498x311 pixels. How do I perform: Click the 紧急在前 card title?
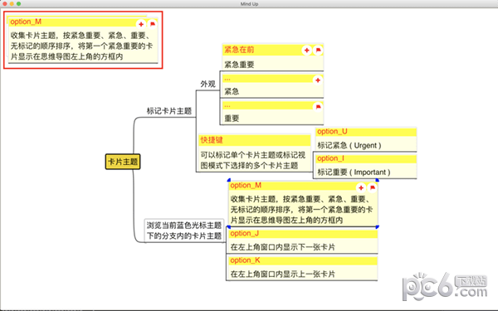click(x=239, y=50)
